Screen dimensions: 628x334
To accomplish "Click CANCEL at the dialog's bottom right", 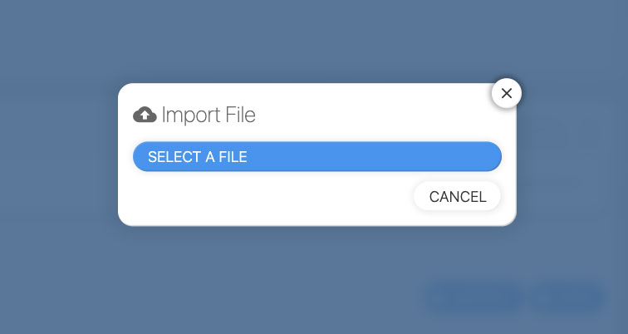I will (457, 197).
